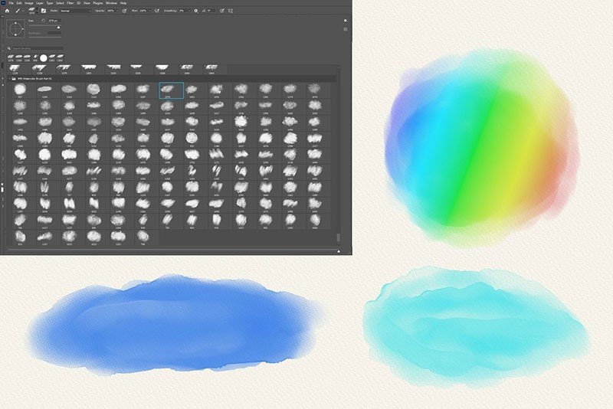Click the reset brush size icon

[43, 21]
